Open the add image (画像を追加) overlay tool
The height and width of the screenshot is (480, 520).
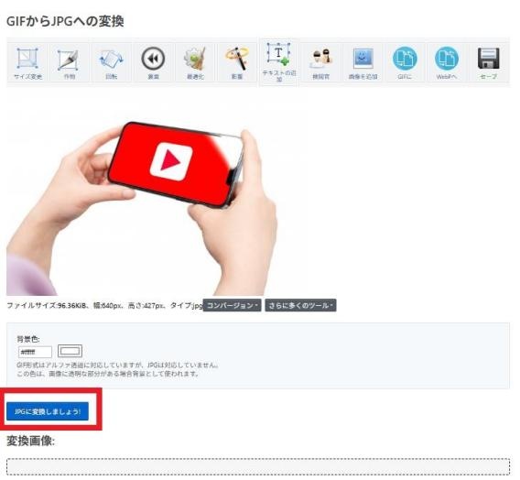pyautogui.click(x=363, y=62)
